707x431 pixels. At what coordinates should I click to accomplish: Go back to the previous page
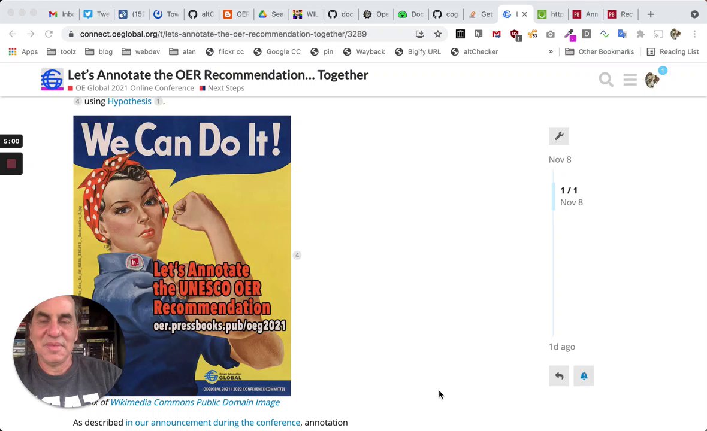coord(13,34)
